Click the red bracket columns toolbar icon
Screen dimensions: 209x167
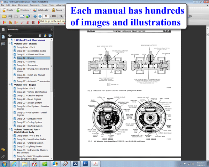pyautogui.click(x=34, y=22)
